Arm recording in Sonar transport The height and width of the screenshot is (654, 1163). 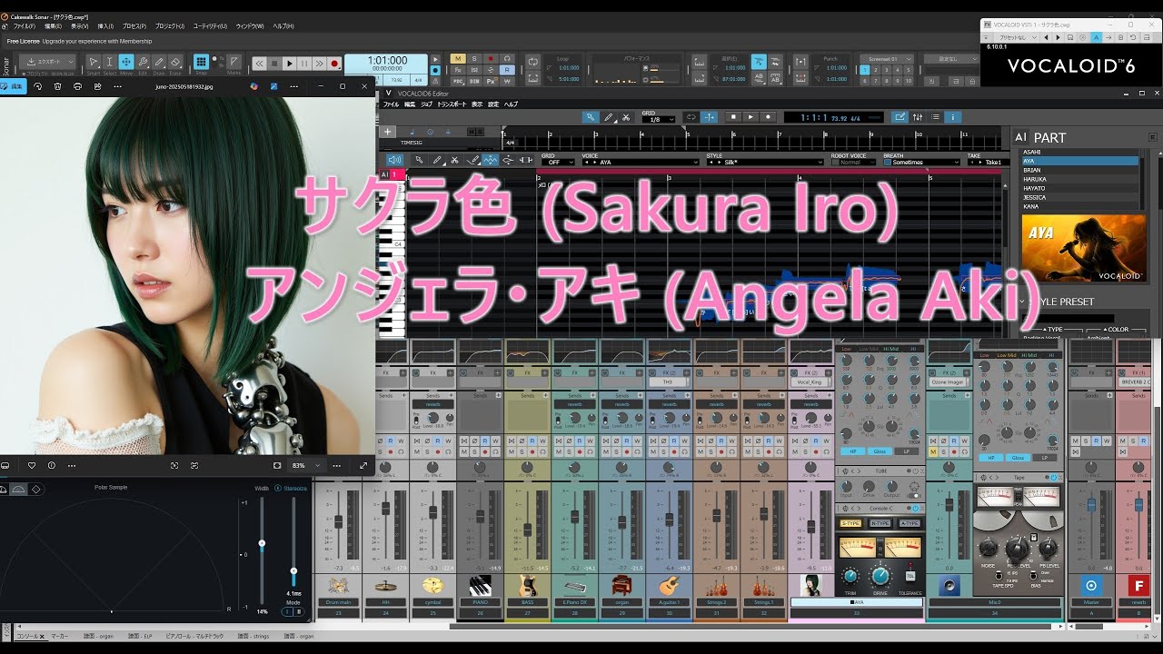pyautogui.click(x=334, y=64)
